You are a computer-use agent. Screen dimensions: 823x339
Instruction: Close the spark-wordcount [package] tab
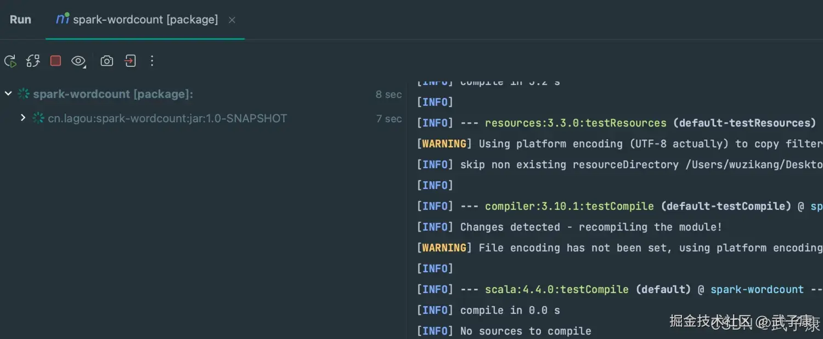pyautogui.click(x=232, y=20)
